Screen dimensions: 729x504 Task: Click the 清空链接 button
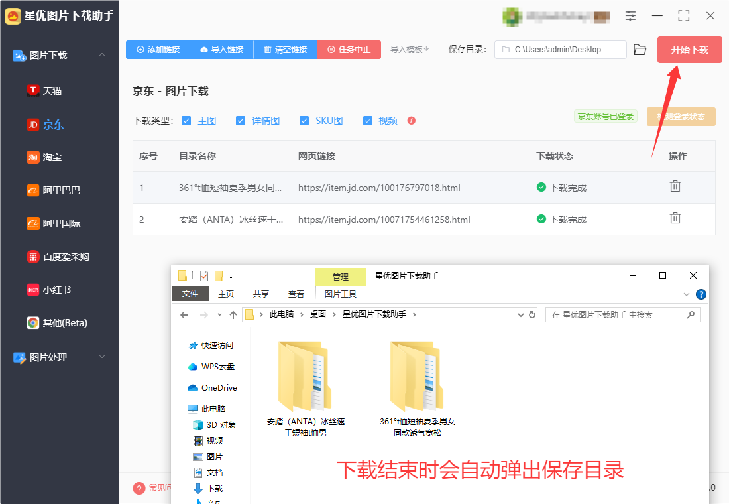point(286,49)
